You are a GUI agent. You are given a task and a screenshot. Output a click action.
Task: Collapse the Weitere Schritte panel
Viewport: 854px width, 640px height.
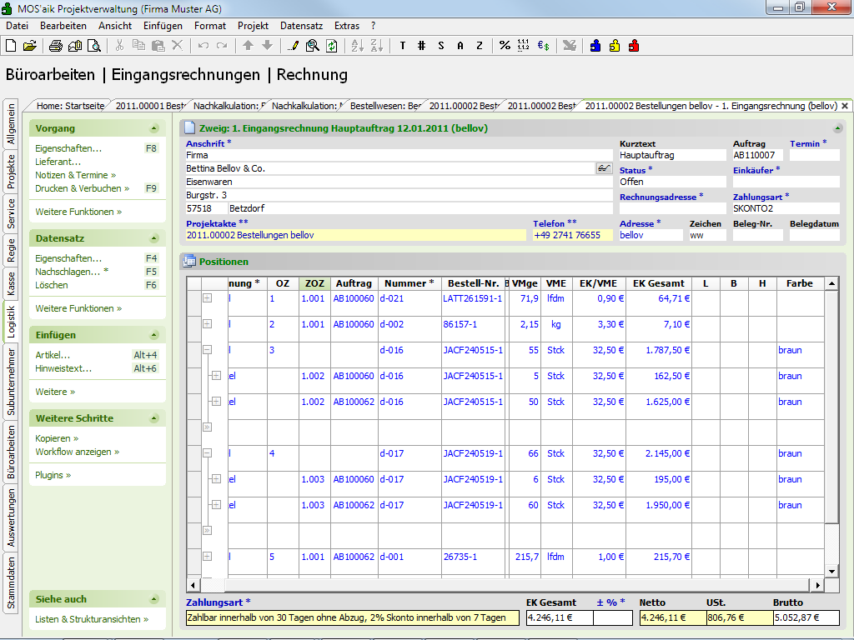pyautogui.click(x=153, y=418)
